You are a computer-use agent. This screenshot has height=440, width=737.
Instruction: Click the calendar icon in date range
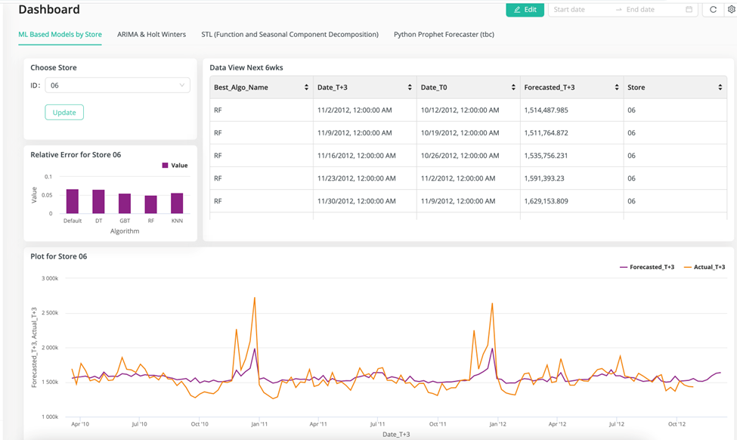[689, 10]
